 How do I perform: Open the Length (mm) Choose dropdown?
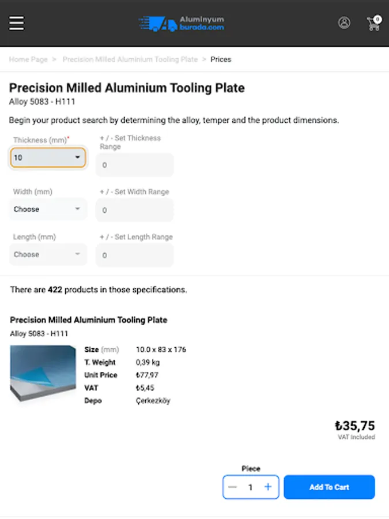(48, 254)
